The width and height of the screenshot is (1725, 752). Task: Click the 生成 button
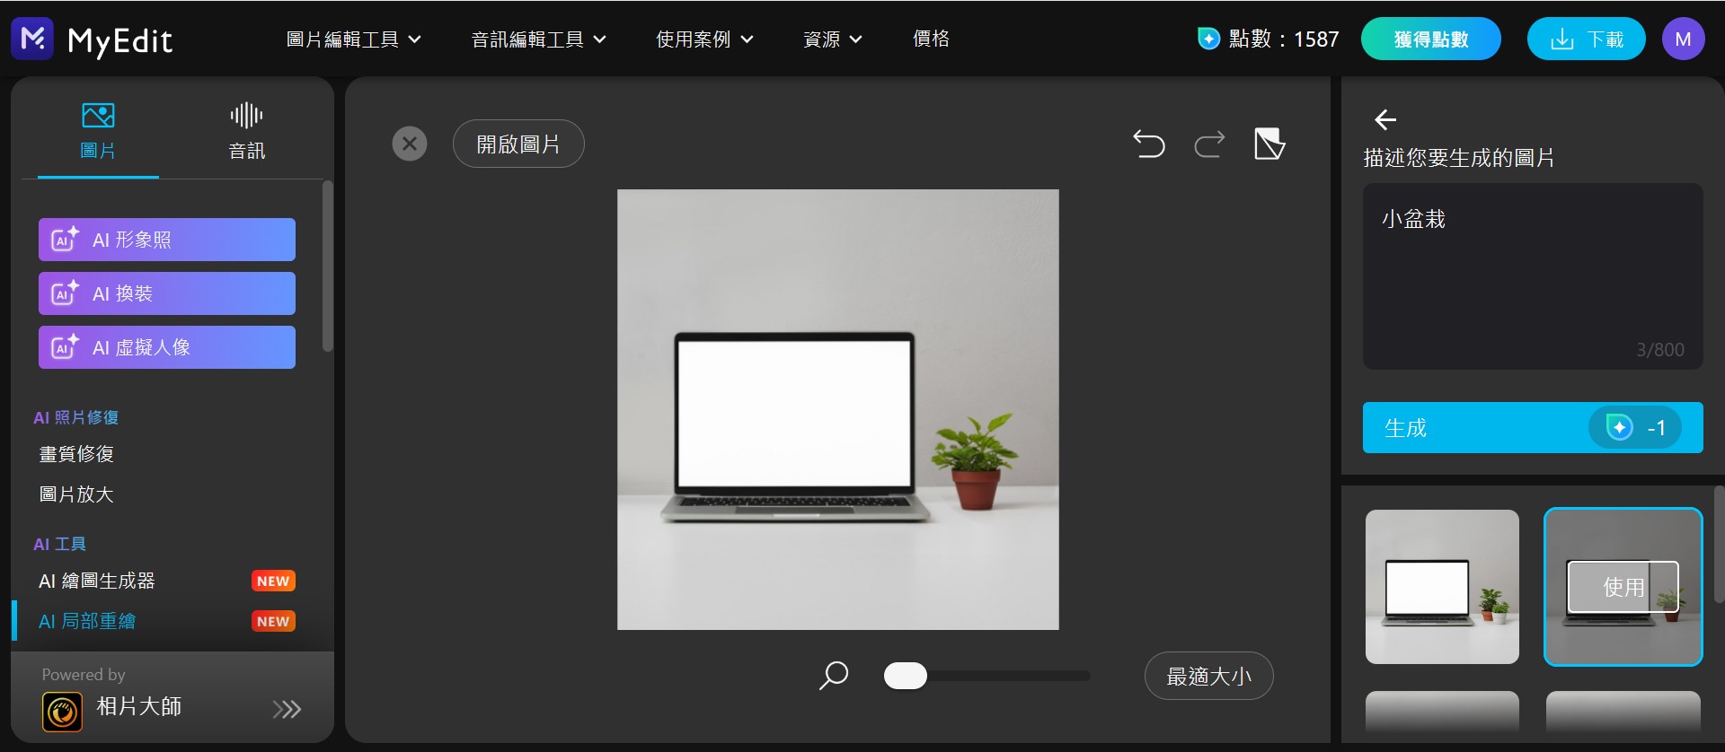coord(1533,428)
